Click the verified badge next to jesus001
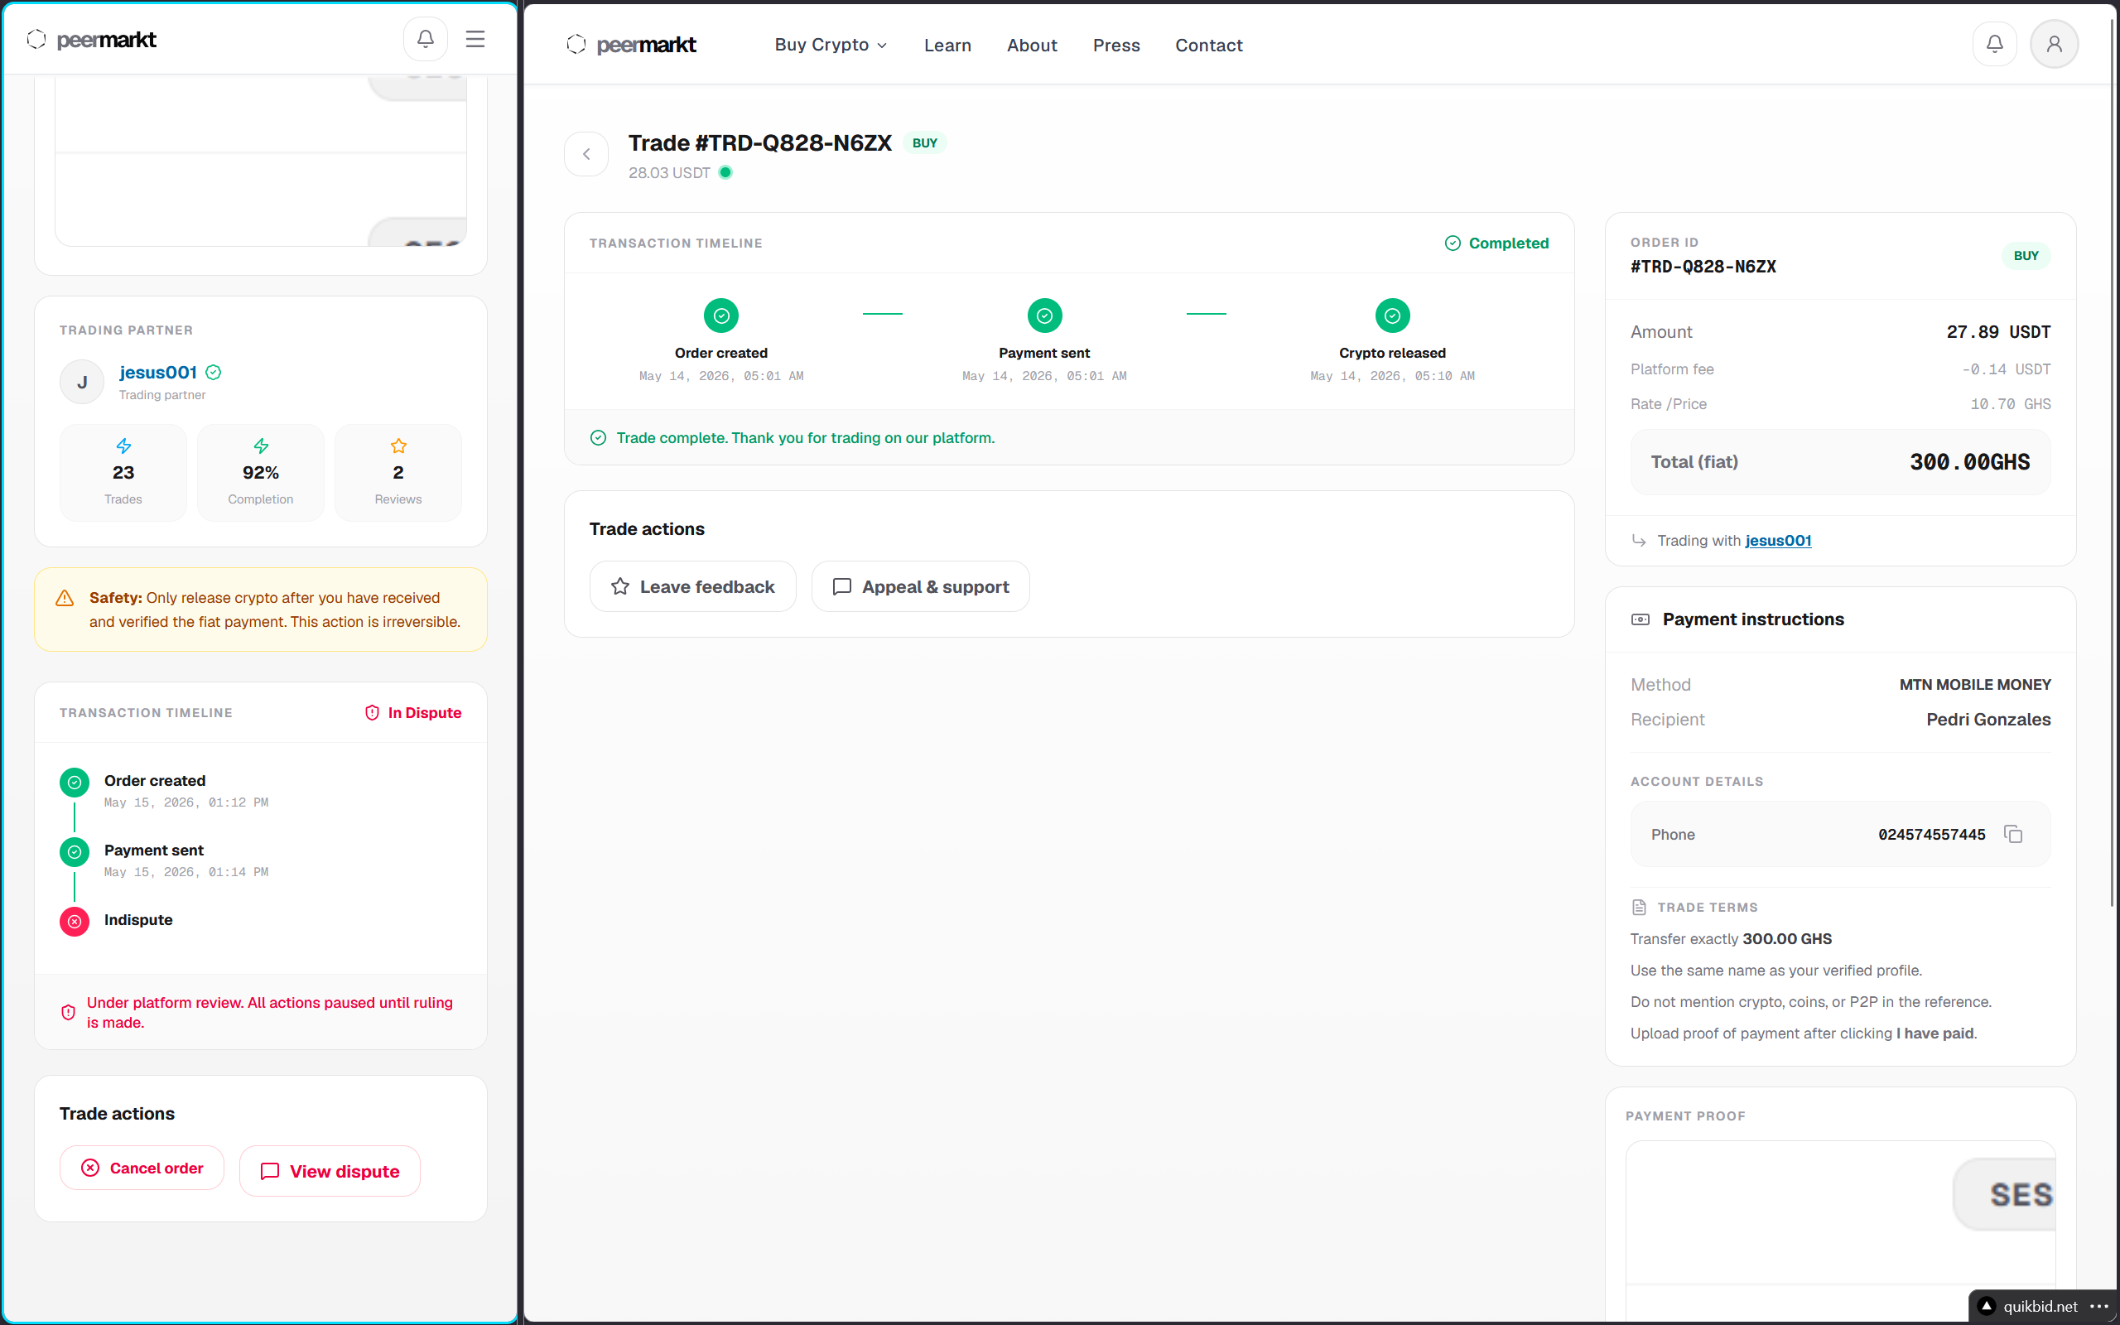 tap(213, 373)
